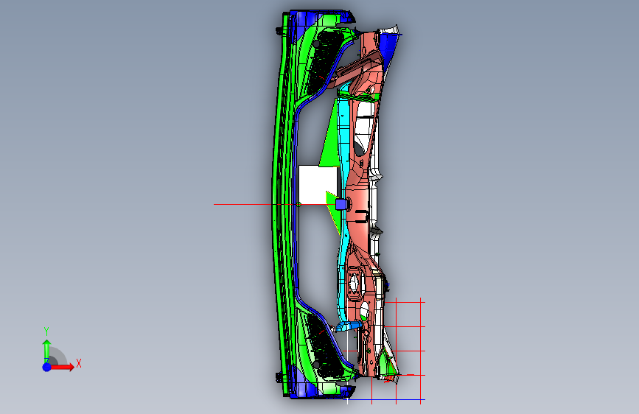Select the small blue cube at model center

(x=341, y=204)
